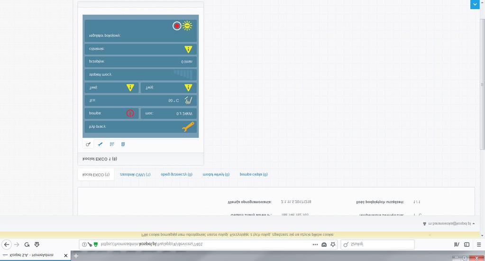Click the warning triangle in Twyj tile

click(188, 88)
